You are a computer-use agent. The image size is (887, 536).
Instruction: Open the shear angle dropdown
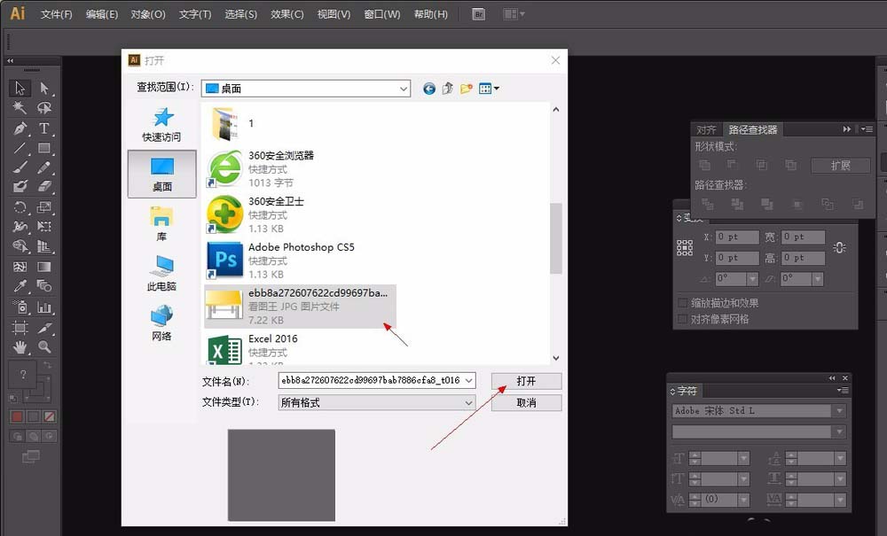pos(818,279)
